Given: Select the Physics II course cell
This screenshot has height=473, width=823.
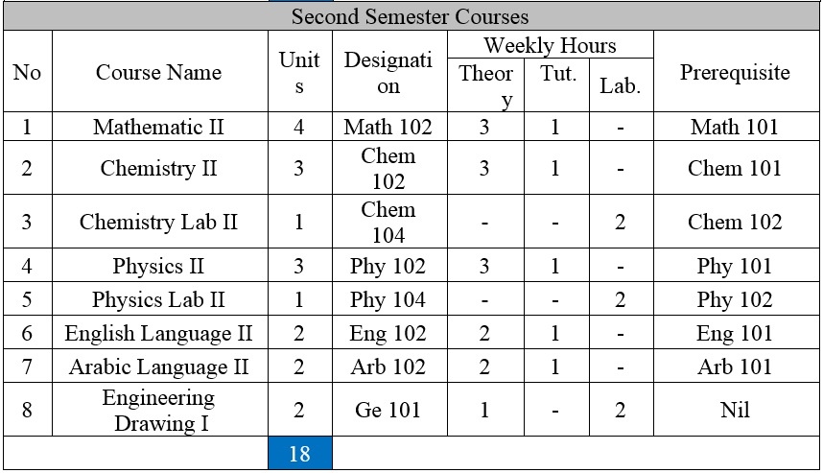Looking at the screenshot, I should click(x=160, y=266).
